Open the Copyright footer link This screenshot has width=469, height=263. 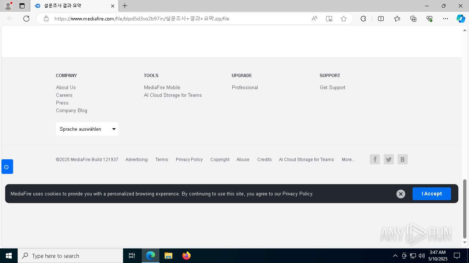[220, 160]
